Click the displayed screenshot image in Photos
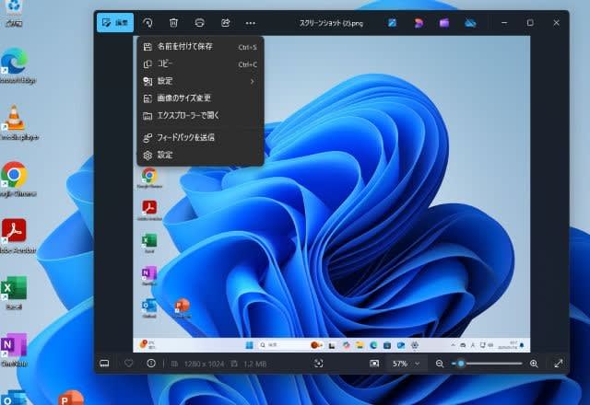The width and height of the screenshot is (590, 405). 332,194
